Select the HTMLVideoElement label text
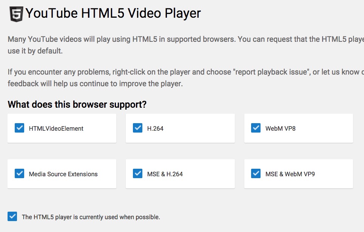 [56, 128]
